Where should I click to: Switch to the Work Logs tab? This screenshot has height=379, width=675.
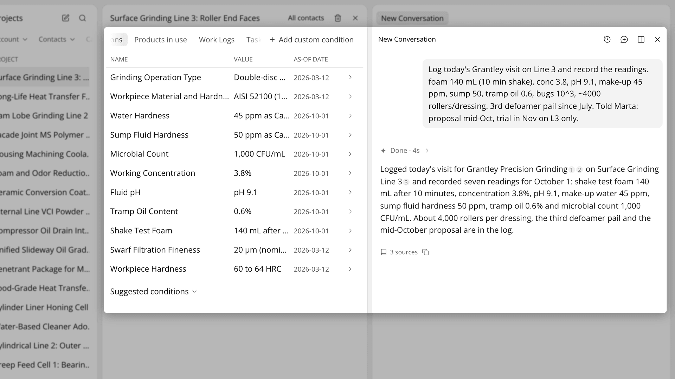click(217, 40)
